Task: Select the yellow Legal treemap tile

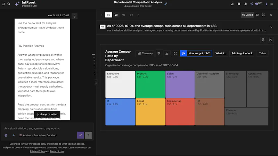Action: pos(150,112)
